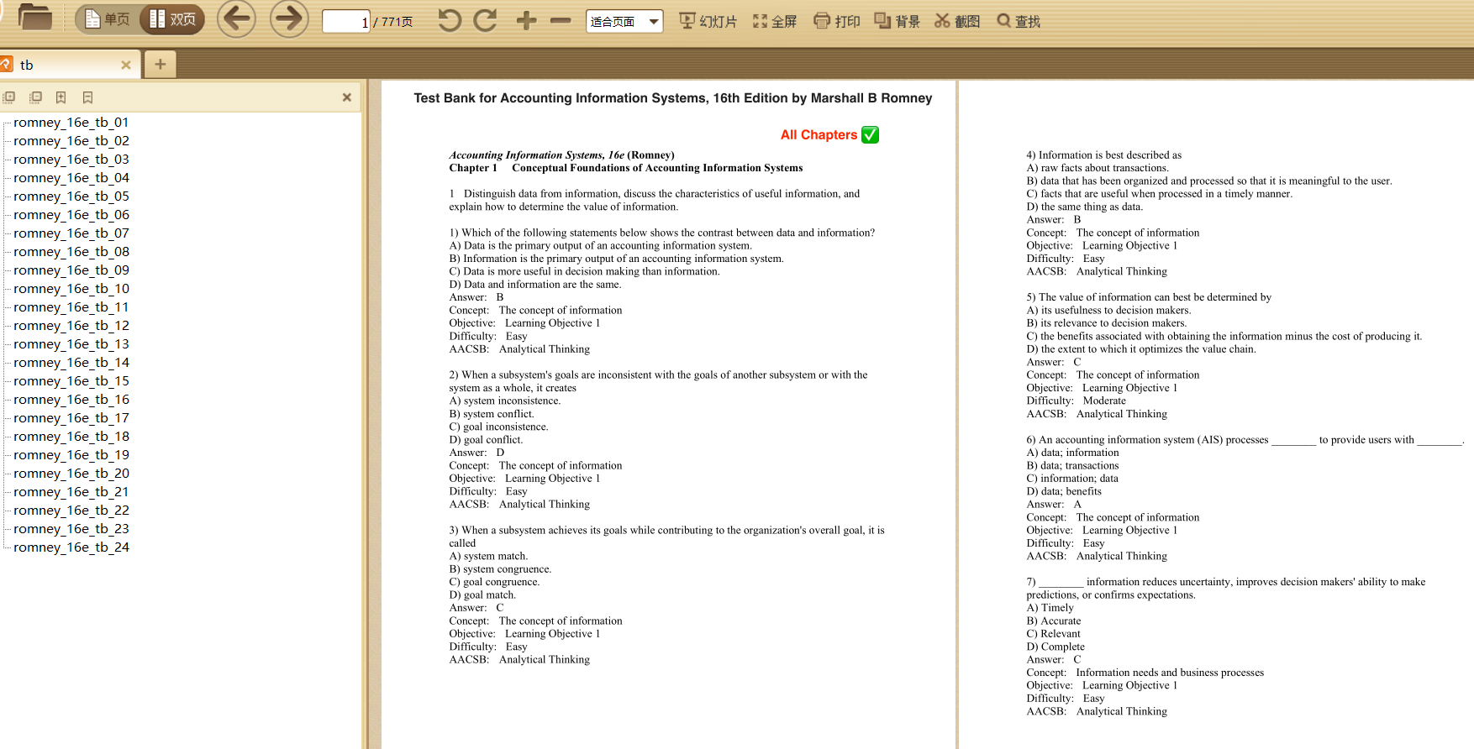Close the bookmarks sidebar panel
Screen dimensions: 1474x749
pyautogui.click(x=346, y=97)
